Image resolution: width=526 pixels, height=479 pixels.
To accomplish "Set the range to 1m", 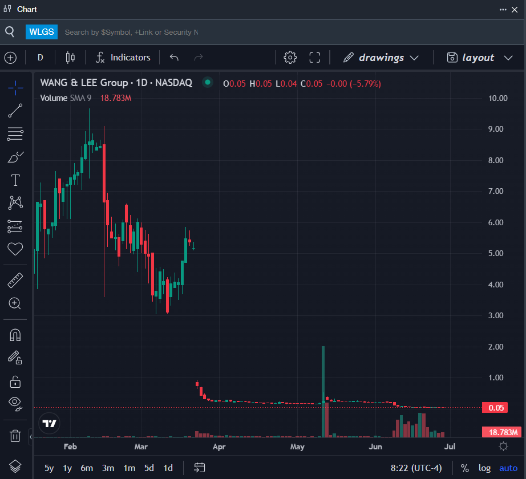I will coord(129,468).
